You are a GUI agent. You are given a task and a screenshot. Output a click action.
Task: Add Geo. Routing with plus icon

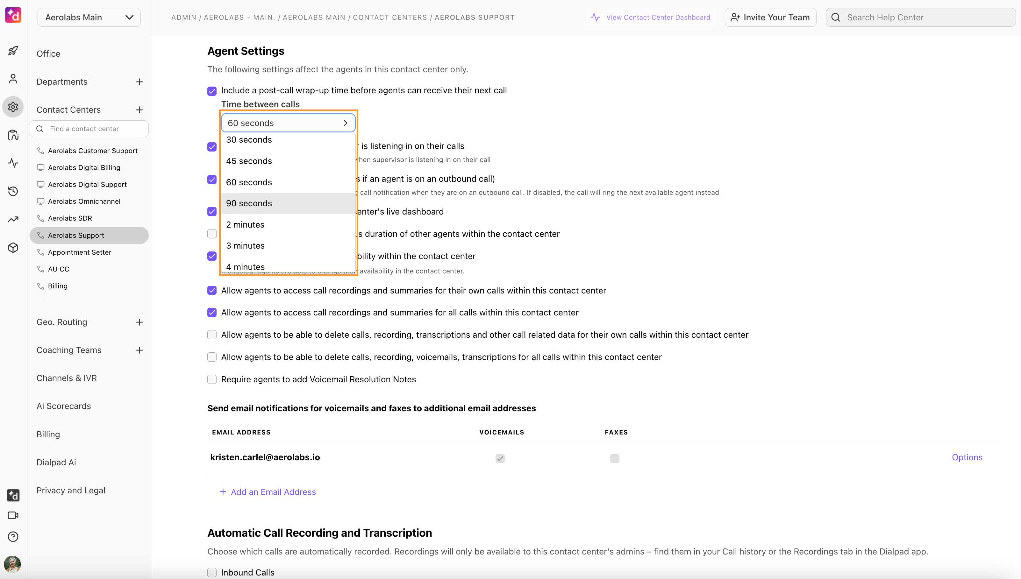pos(139,322)
